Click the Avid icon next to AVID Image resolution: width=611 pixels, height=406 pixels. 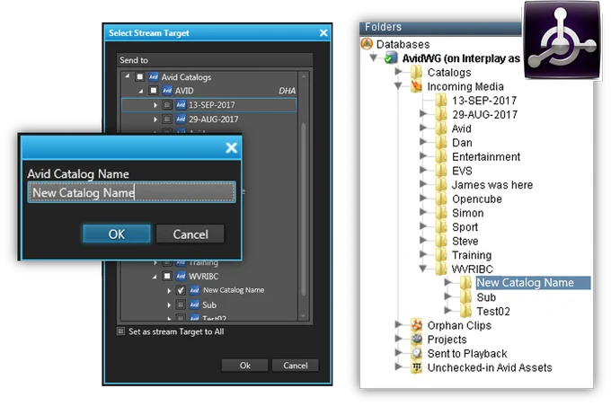(167, 91)
